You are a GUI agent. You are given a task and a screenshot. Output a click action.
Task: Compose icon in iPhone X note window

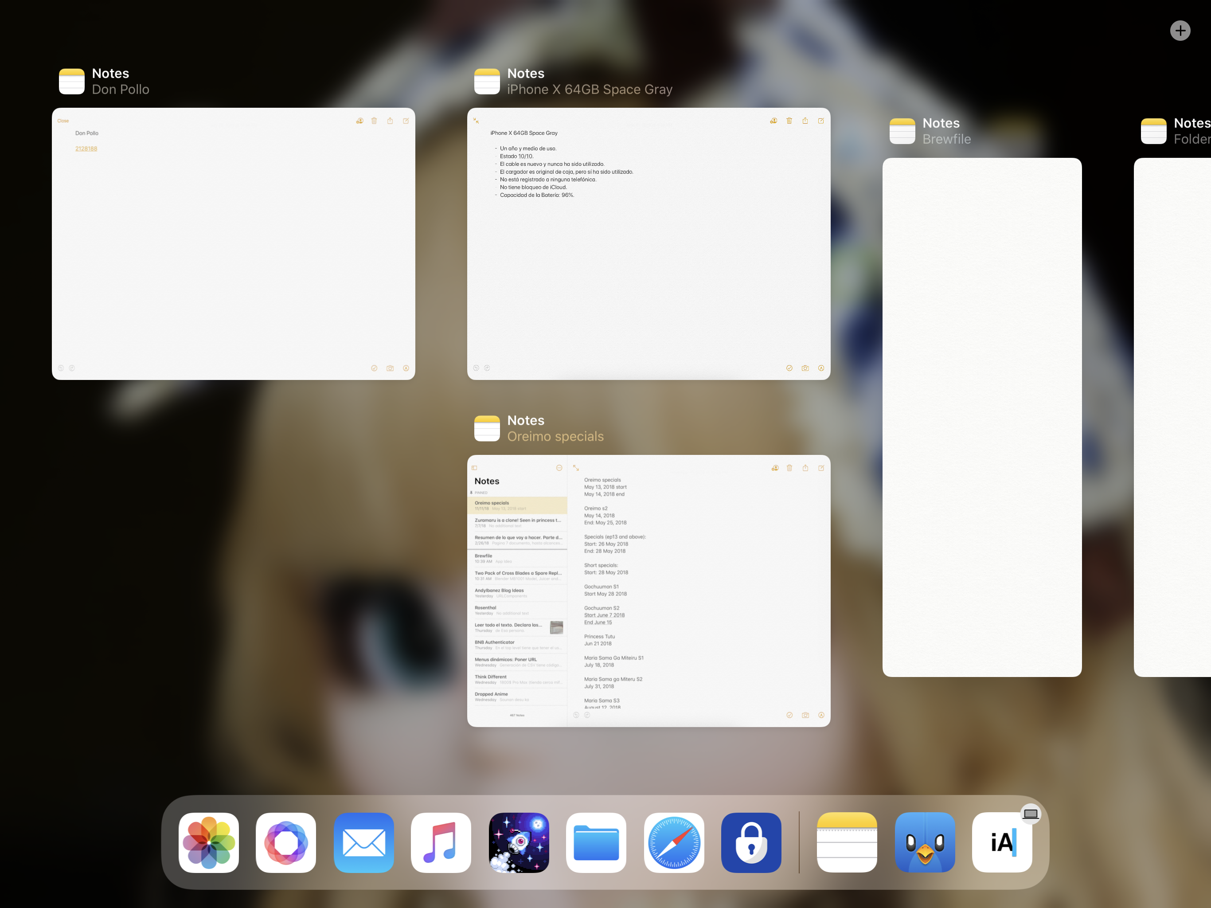[820, 121]
